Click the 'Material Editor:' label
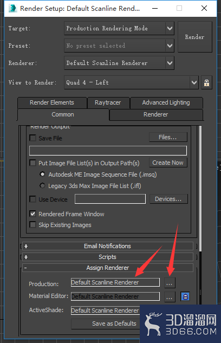The height and width of the screenshot is (343, 221). click(x=49, y=296)
